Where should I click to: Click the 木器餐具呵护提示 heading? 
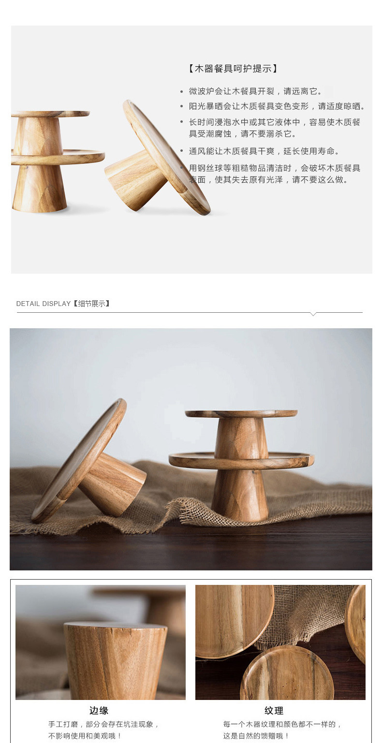233,69
